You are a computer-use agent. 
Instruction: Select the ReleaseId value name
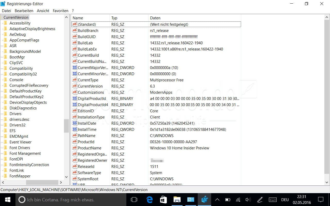pyautogui.click(x=86, y=166)
